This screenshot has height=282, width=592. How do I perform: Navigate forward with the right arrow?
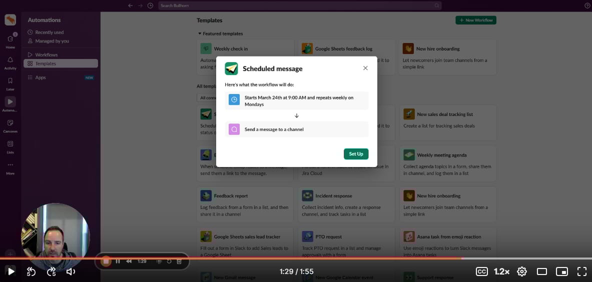(140, 5)
